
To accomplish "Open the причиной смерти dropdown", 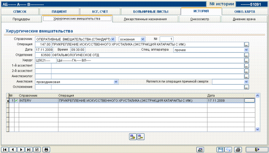I will coord(246,82).
